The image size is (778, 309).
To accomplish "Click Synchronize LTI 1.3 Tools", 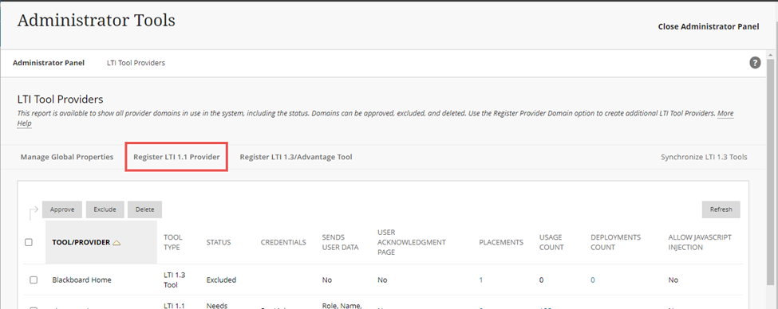I will (704, 157).
